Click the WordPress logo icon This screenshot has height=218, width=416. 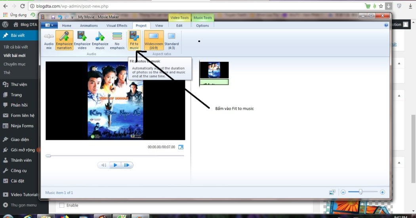tap(5, 25)
